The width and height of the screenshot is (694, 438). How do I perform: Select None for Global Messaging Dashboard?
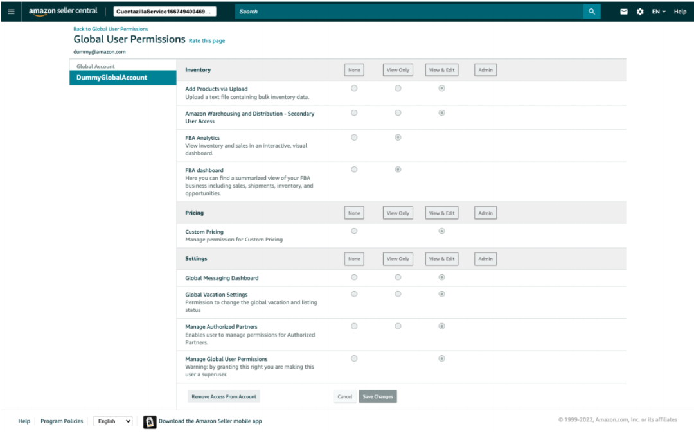coord(354,277)
